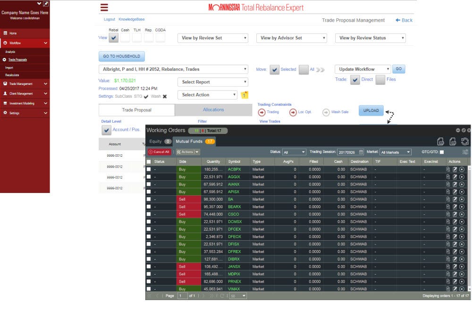Open the Select Report dropdown
Viewport: 473px width, 318px height.
click(x=213, y=82)
